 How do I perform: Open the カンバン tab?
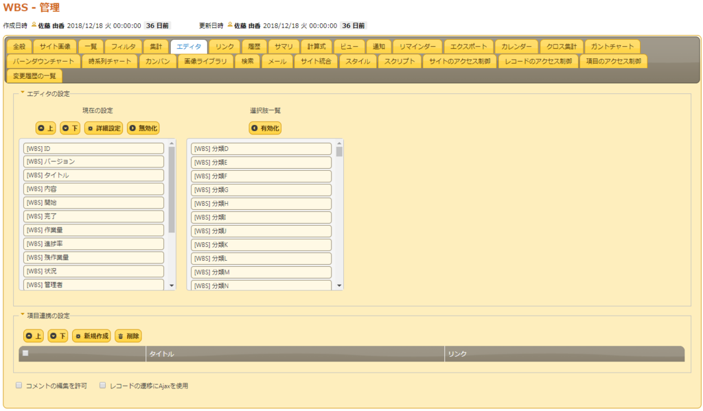[158, 61]
